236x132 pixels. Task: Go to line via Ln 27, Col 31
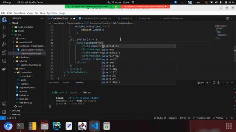click(160, 118)
